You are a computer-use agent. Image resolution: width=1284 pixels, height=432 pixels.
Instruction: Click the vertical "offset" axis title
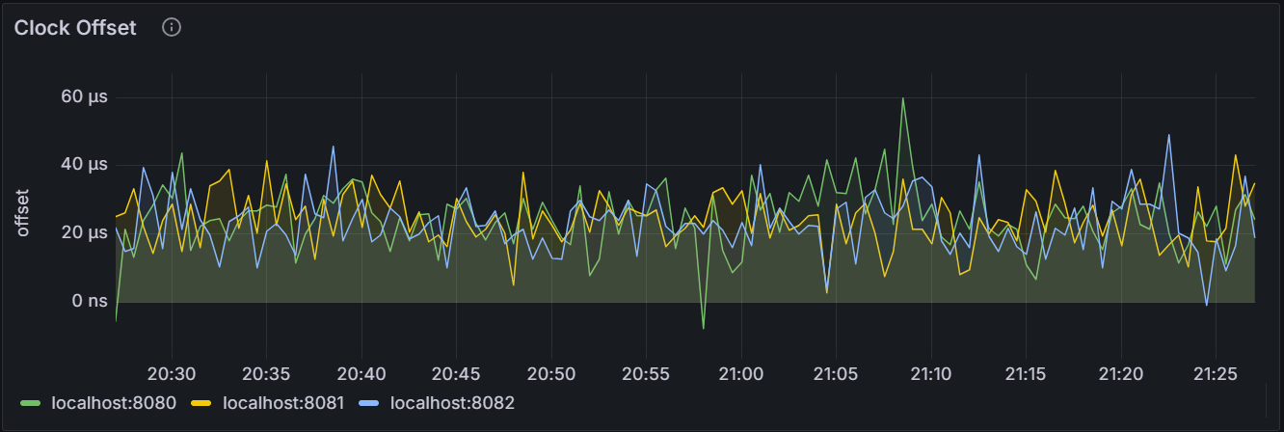click(x=24, y=212)
